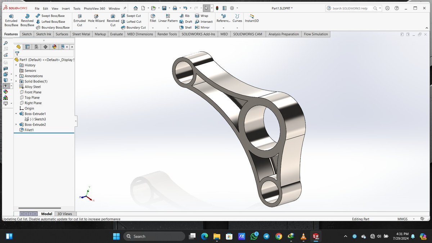The image size is (432, 243).
Task: Activate the Extruded Cut tool
Action: [80, 21]
